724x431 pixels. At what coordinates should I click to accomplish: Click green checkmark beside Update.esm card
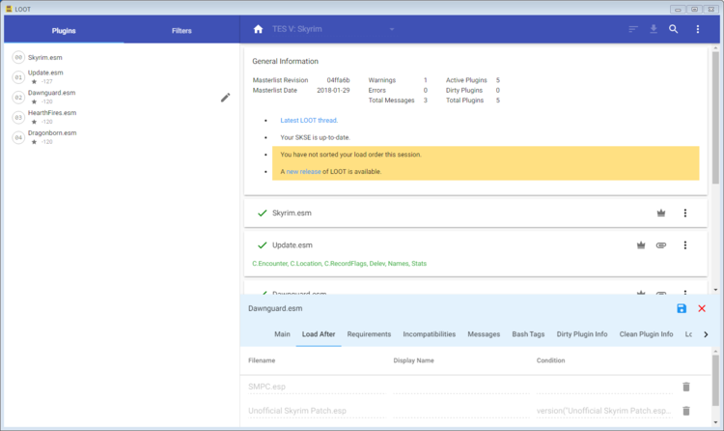tap(263, 245)
